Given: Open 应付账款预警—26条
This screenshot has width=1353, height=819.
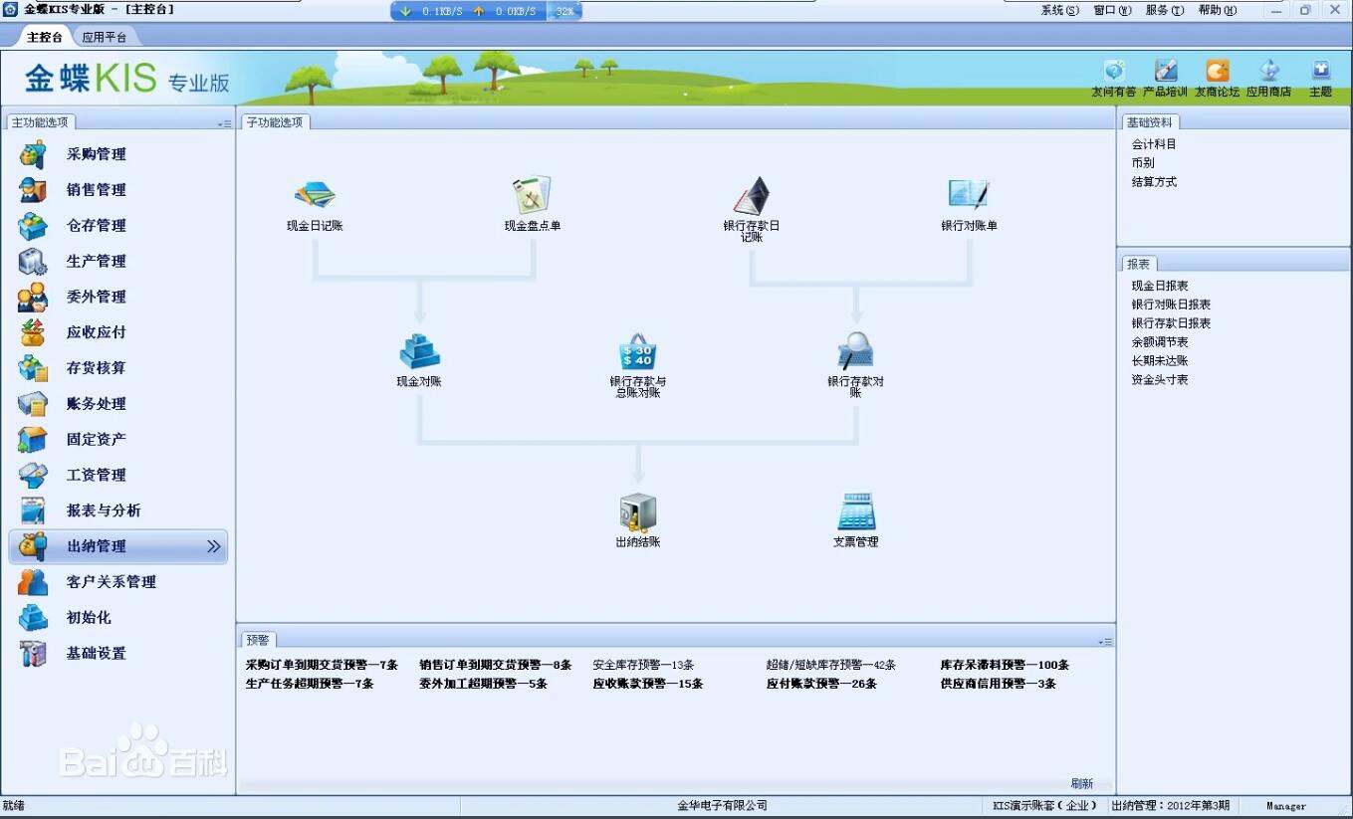Looking at the screenshot, I should point(822,684).
